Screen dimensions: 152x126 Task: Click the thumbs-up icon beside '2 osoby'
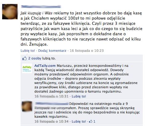click(x=24, y=58)
